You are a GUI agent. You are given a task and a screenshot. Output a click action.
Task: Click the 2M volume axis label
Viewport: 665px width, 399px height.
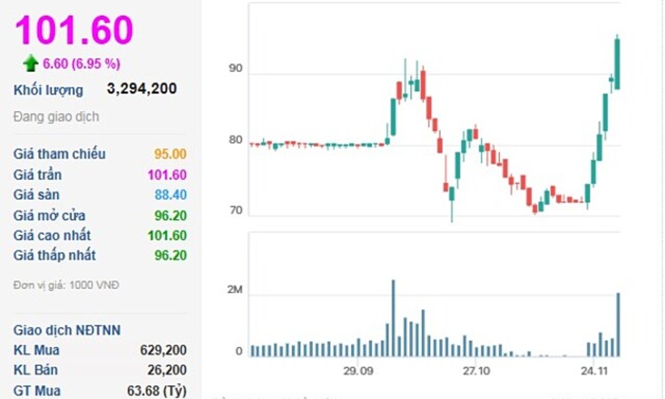[236, 290]
